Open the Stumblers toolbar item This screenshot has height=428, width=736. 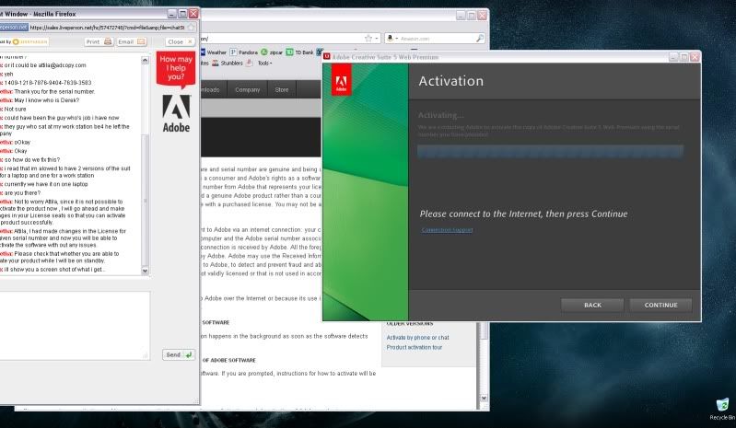coord(228,63)
